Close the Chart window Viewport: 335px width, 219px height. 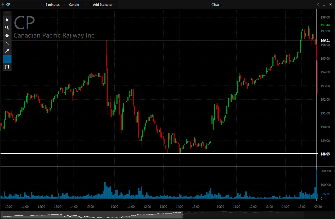point(331,4)
